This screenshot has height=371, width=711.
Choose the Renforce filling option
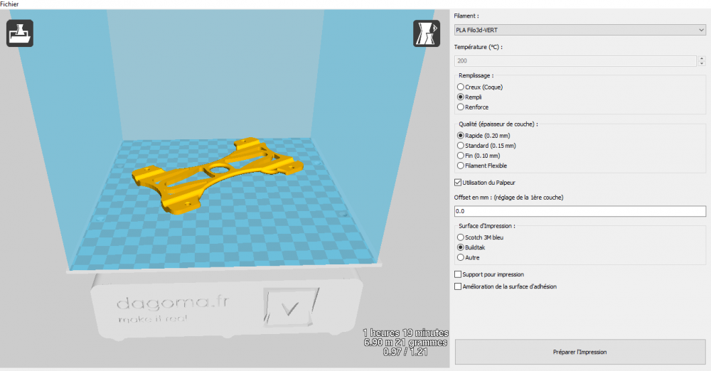tap(473, 107)
